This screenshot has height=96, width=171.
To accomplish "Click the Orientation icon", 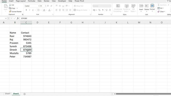I will pyautogui.click(x=67, y=6).
